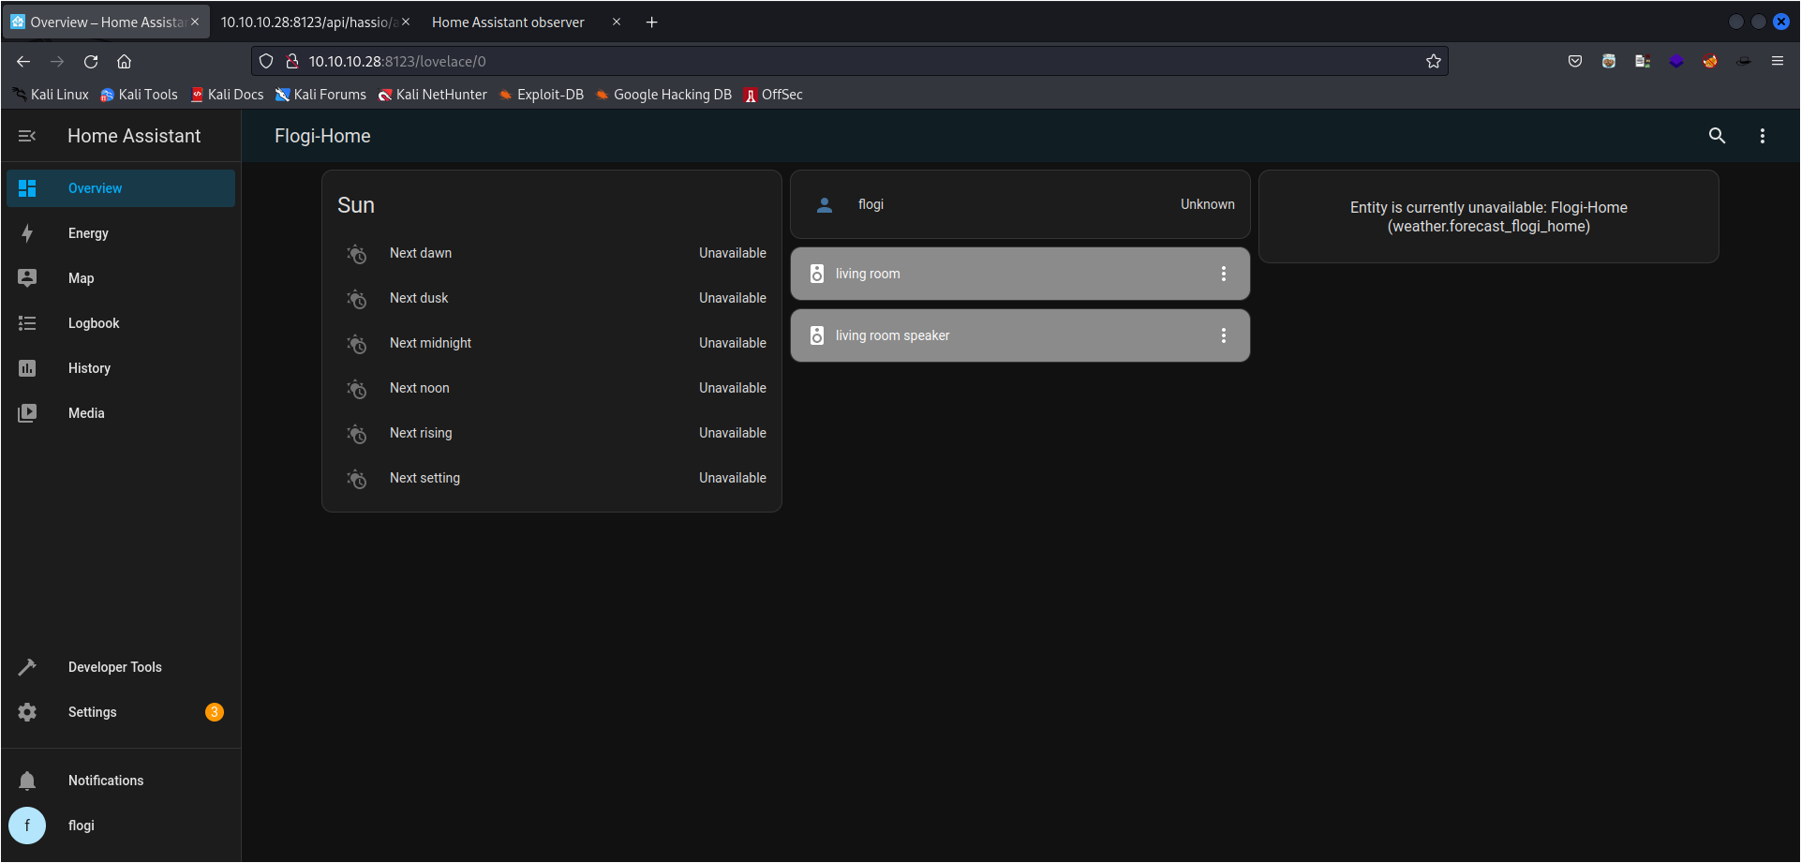The height and width of the screenshot is (863, 1801).
Task: Switch to the Overview – Home Assistant tab
Action: point(105,22)
